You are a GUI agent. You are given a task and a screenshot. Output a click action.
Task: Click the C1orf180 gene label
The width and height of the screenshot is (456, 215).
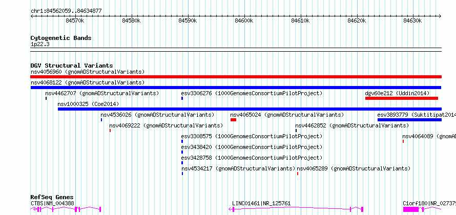[x=429, y=204]
